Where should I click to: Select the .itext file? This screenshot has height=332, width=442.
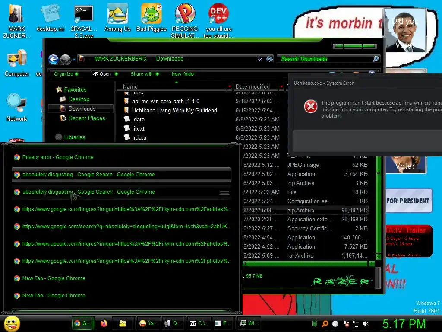point(135,128)
